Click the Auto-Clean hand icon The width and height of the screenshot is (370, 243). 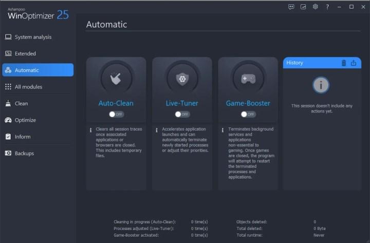click(x=116, y=78)
